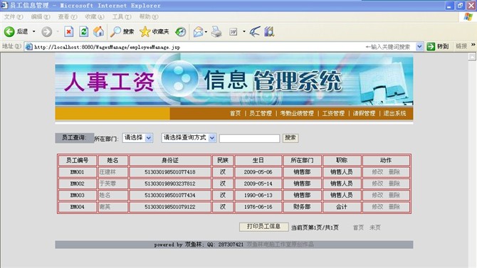Open Favorites (收藏夹) star icon
Viewport: 477px width, 268px height.
[145, 31]
